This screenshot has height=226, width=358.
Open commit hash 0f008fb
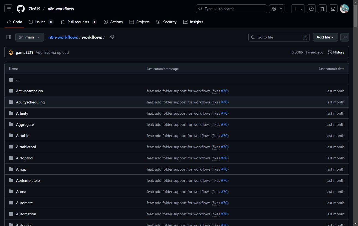pyautogui.click(x=297, y=52)
